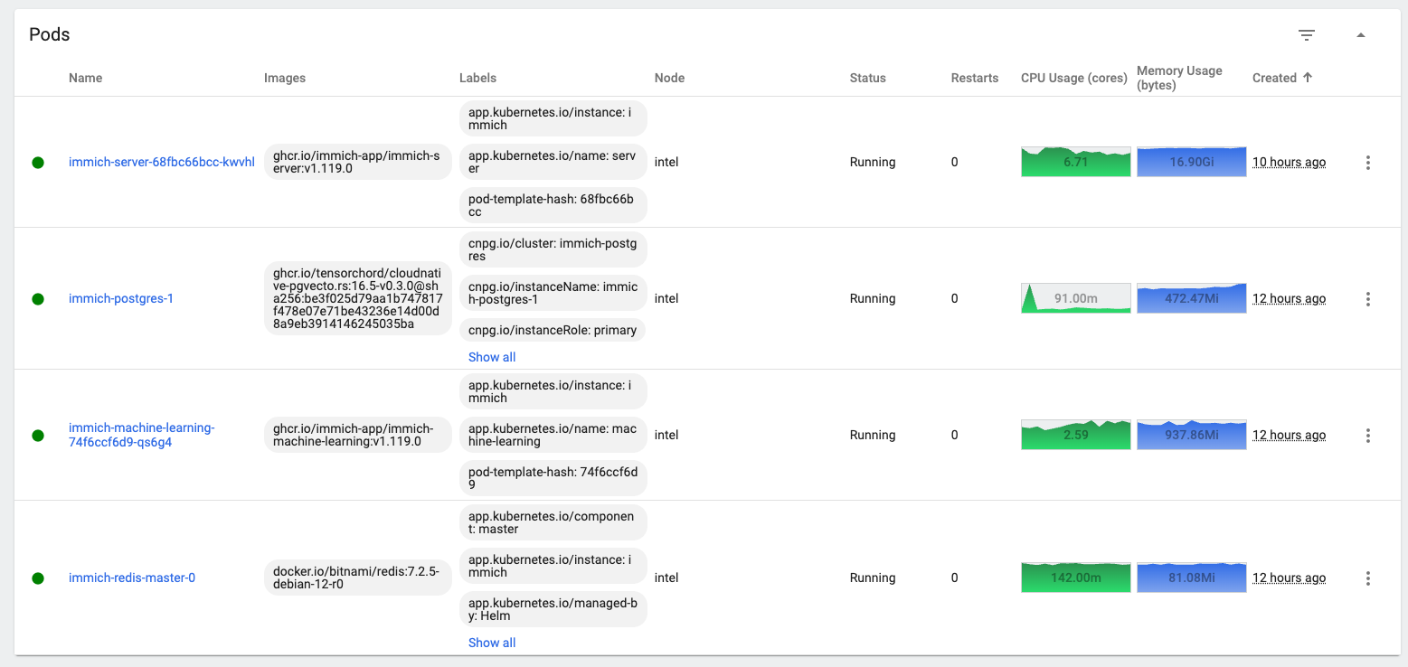Open actions menu for immich-server pod

pos(1367,163)
